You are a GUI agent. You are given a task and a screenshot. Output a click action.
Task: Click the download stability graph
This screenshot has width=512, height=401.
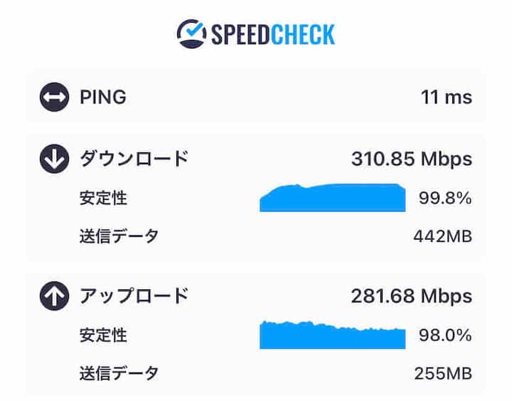pyautogui.click(x=332, y=198)
